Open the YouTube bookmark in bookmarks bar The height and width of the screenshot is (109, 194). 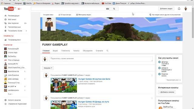click(x=106, y=3)
